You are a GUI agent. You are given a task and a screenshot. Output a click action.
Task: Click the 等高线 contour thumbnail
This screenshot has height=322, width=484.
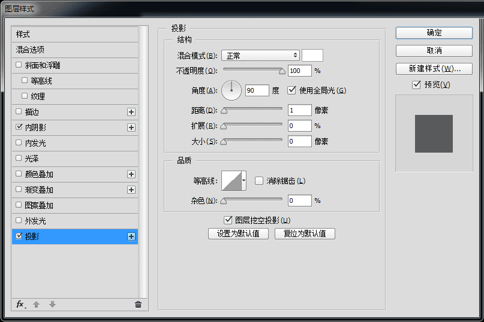232,181
